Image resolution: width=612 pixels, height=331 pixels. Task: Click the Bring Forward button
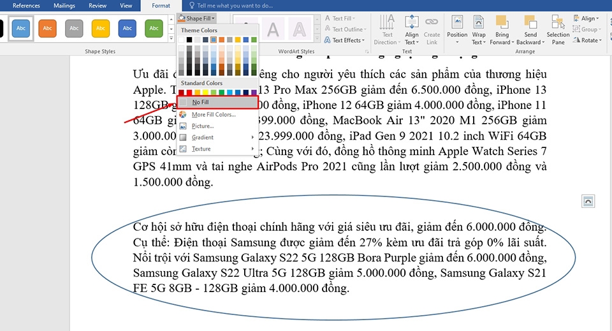[x=502, y=30]
